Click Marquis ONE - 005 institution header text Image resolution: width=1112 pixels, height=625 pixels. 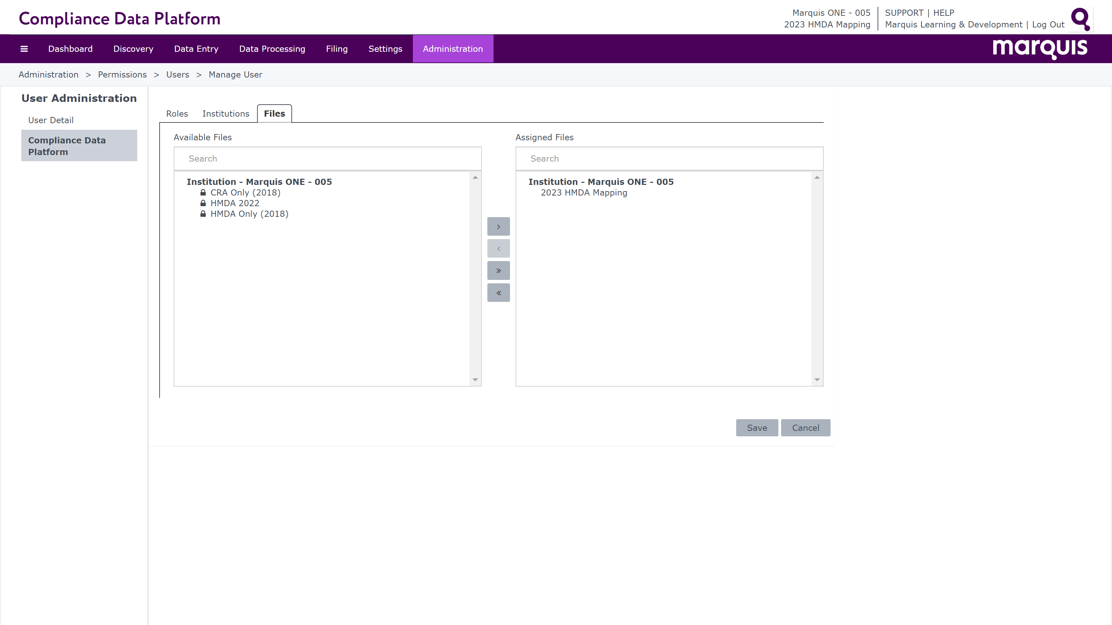click(831, 13)
